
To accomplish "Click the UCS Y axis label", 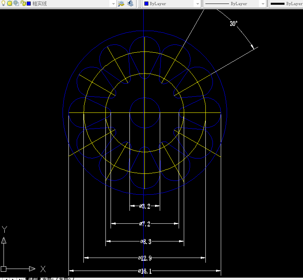I will tap(4, 229).
